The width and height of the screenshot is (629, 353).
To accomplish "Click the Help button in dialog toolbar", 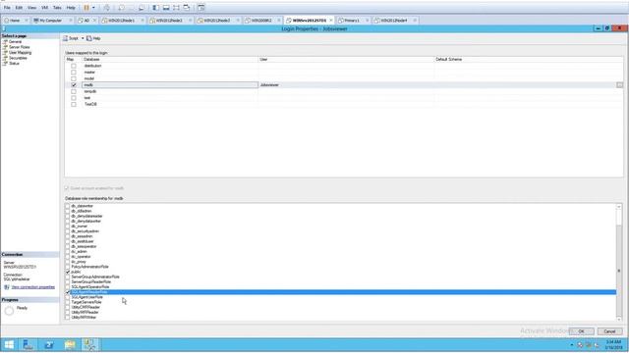I will [93, 38].
